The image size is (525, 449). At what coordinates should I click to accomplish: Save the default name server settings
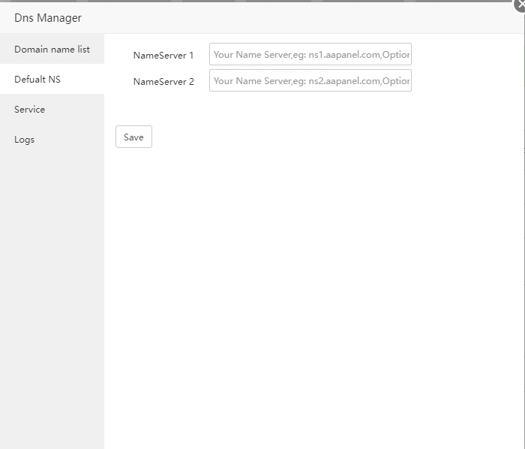(x=133, y=137)
